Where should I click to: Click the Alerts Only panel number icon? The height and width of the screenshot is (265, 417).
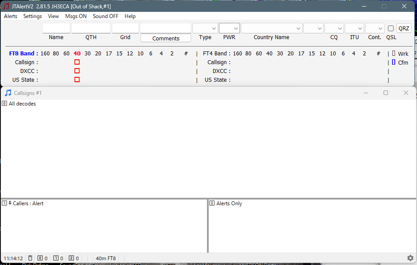pyautogui.click(x=212, y=203)
